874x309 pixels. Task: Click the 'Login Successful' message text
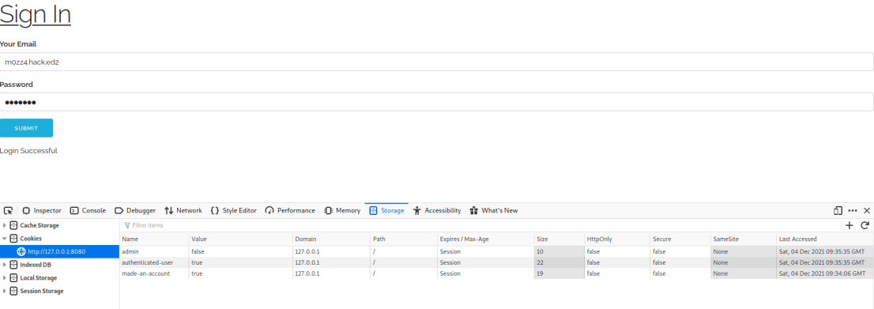[28, 151]
